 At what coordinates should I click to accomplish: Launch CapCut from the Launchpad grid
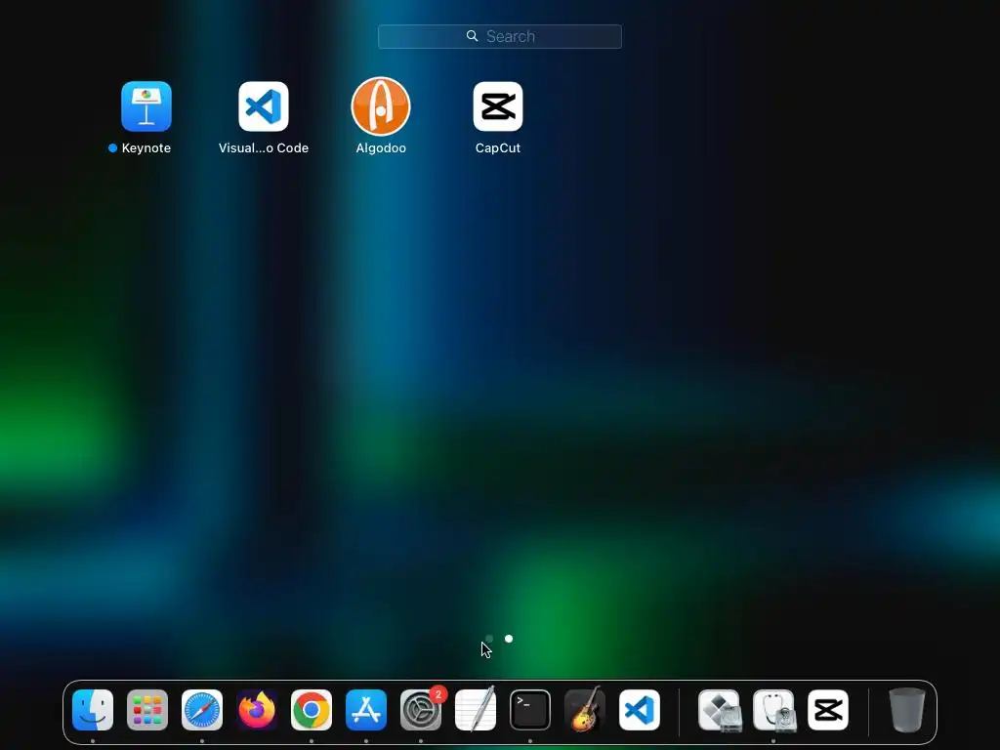498,106
